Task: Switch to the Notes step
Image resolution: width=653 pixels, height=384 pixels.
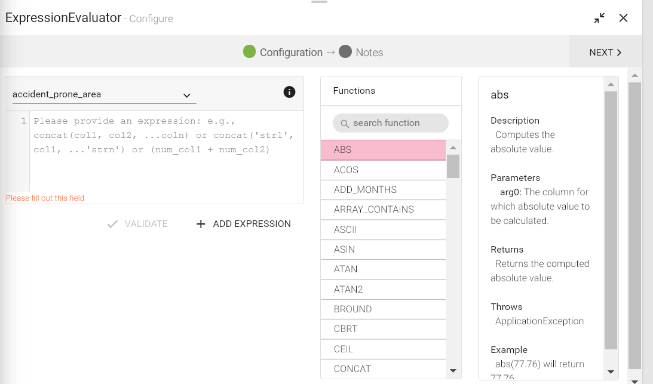Action: (x=369, y=53)
